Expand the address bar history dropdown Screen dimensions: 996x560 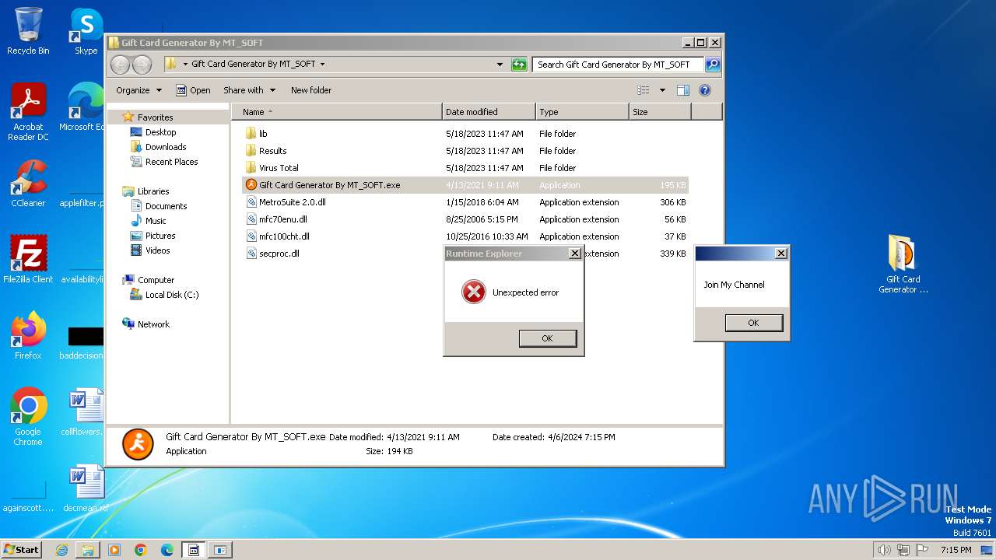click(500, 65)
